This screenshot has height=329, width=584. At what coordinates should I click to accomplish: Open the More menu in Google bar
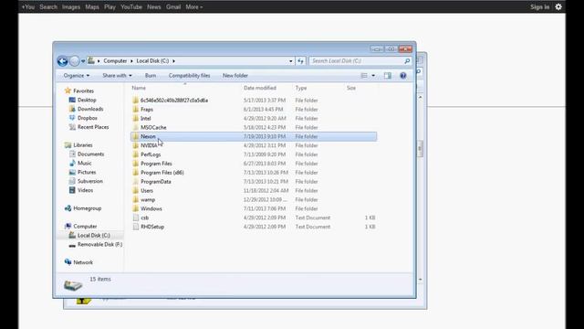coord(194,6)
